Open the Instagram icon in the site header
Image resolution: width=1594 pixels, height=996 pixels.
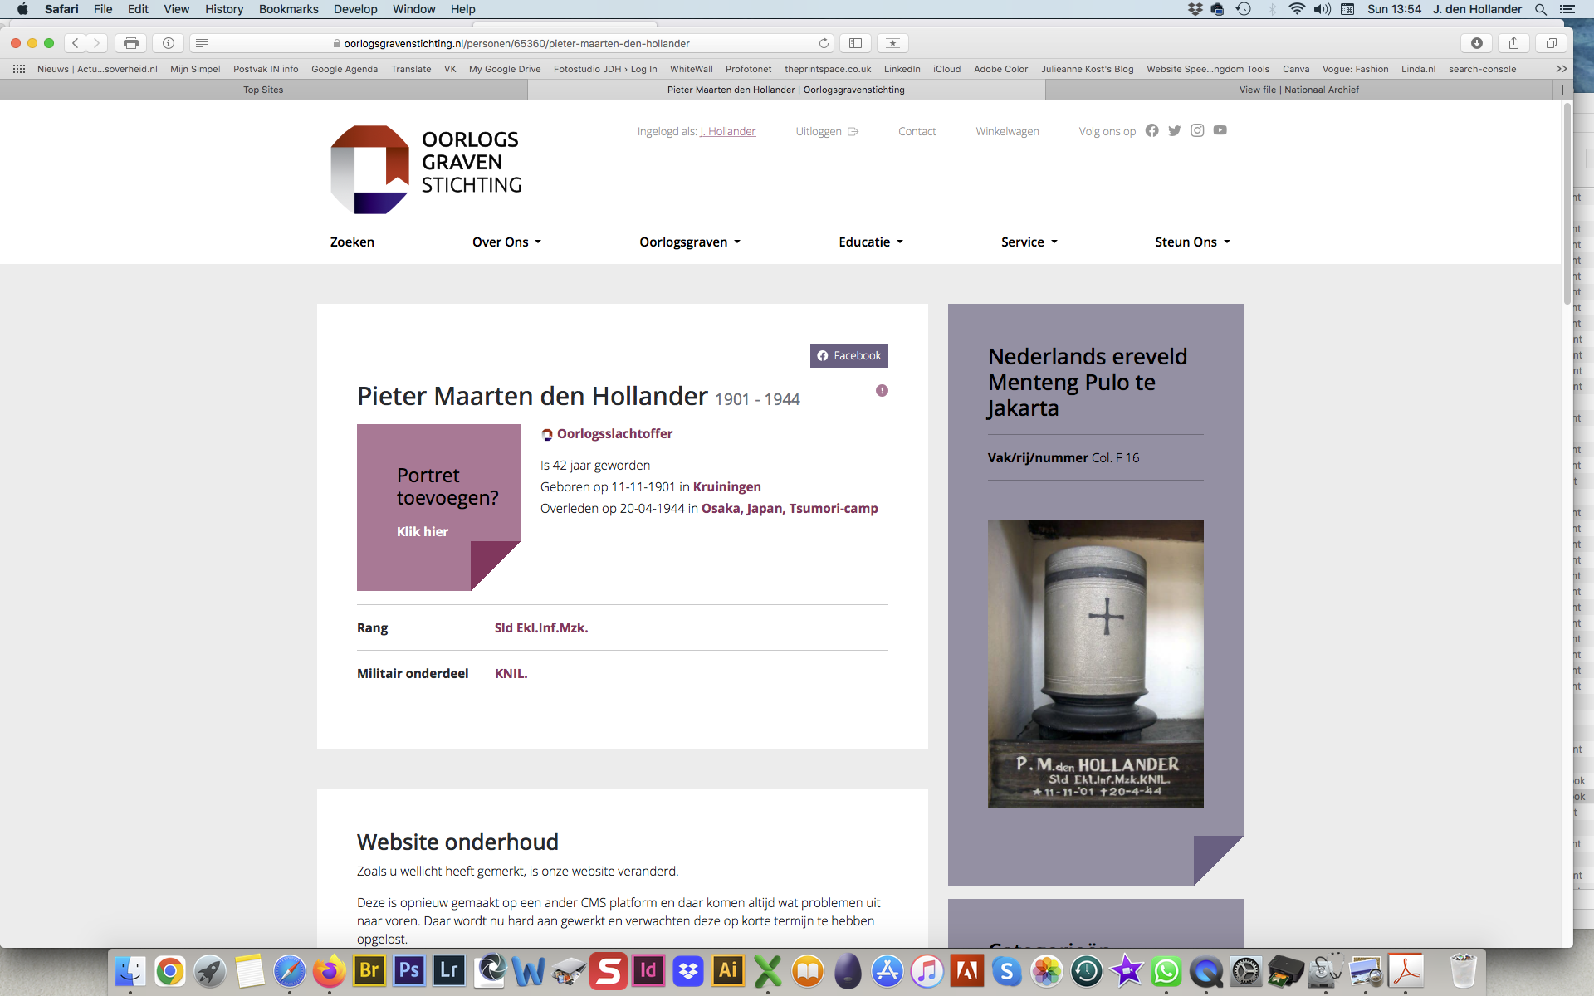[1197, 130]
